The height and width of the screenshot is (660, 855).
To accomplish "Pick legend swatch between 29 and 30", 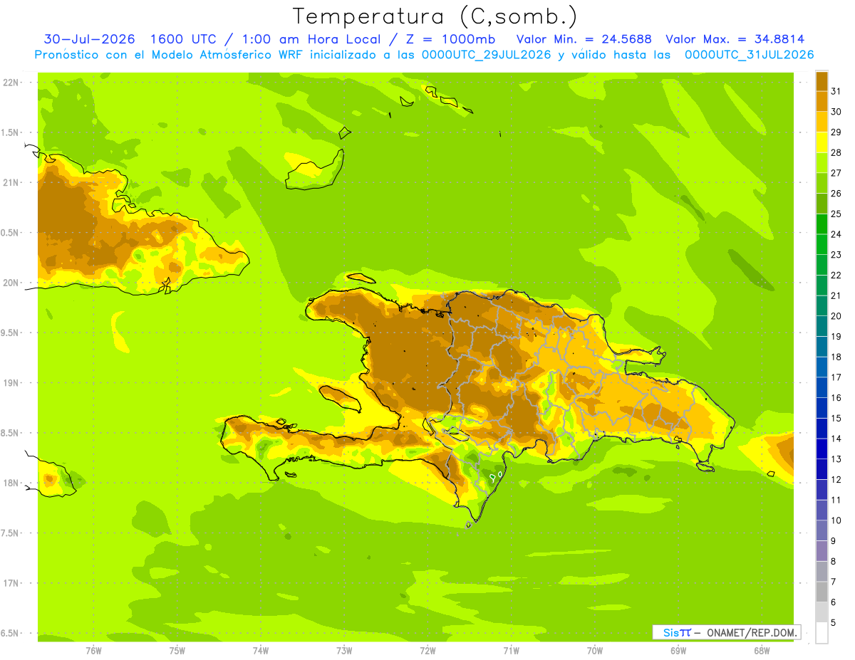I will (822, 122).
